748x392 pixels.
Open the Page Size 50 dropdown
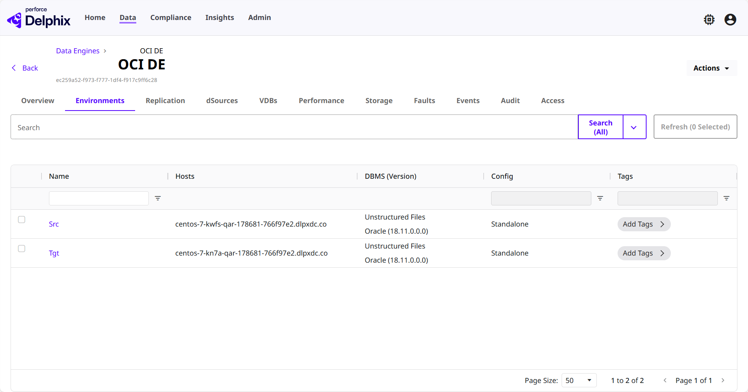[x=579, y=380]
